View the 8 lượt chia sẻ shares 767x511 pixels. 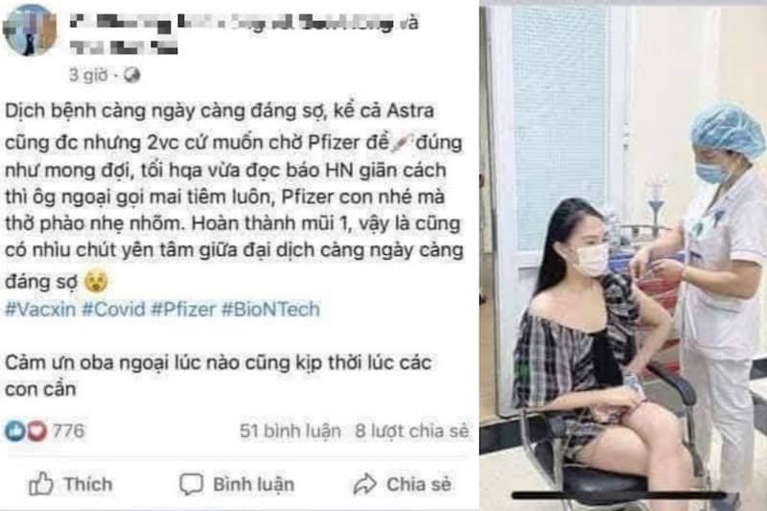pos(412,430)
